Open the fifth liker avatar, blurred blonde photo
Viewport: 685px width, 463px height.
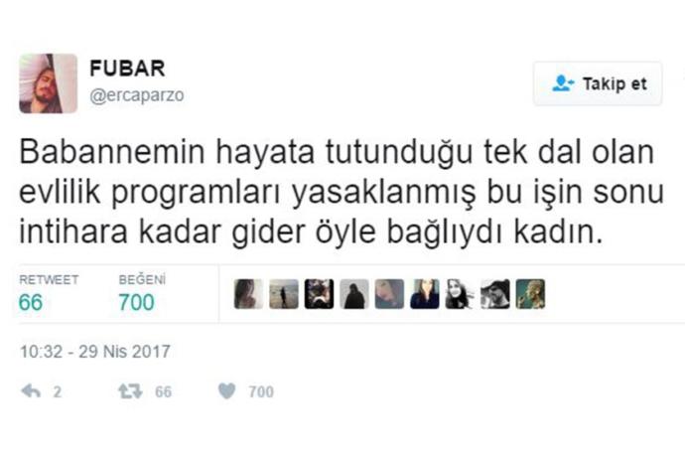coord(389,294)
